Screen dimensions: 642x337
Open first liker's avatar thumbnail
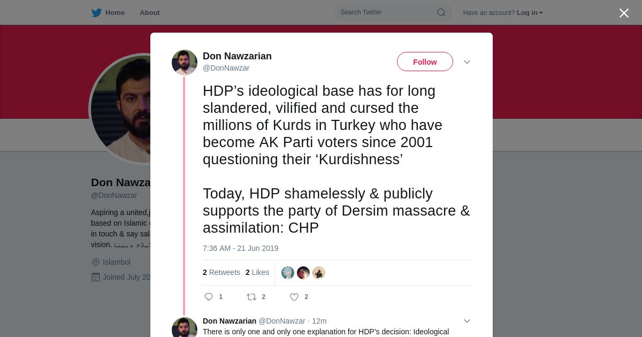point(288,273)
